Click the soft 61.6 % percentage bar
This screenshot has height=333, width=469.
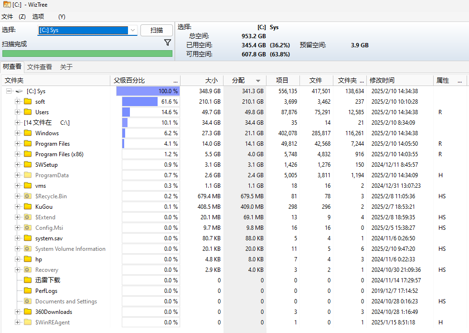(x=151, y=101)
